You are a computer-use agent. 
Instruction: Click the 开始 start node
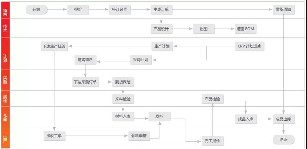click(x=37, y=9)
